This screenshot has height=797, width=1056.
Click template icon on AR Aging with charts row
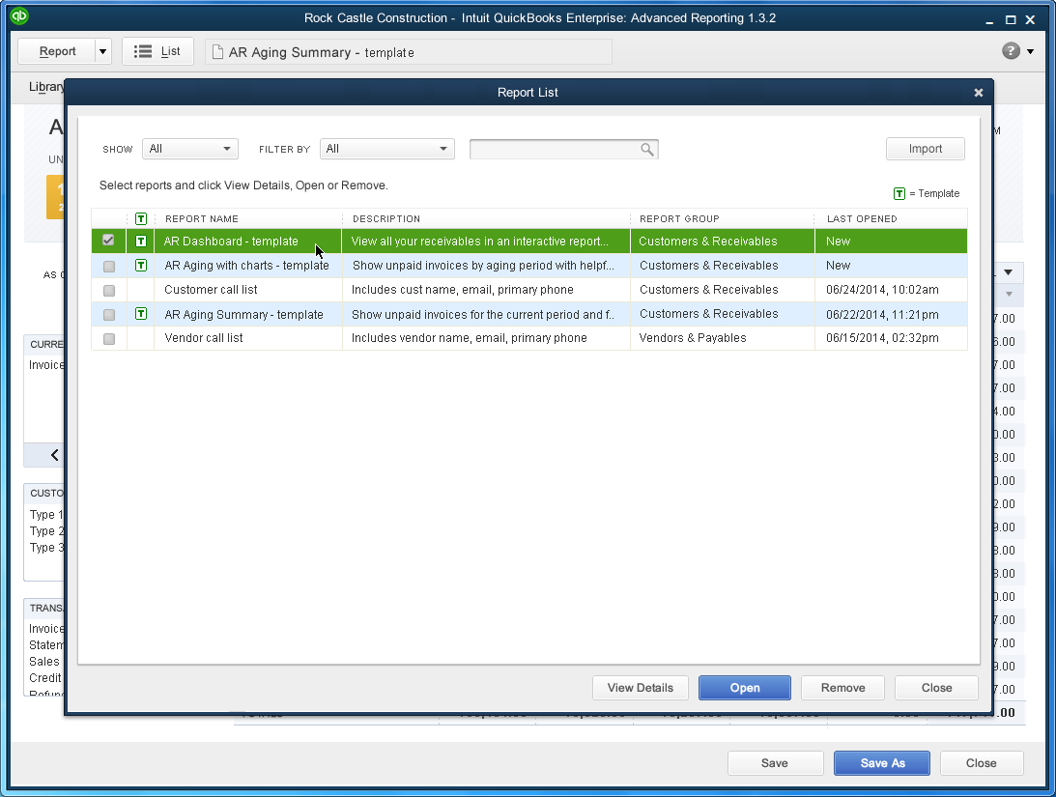[141, 266]
